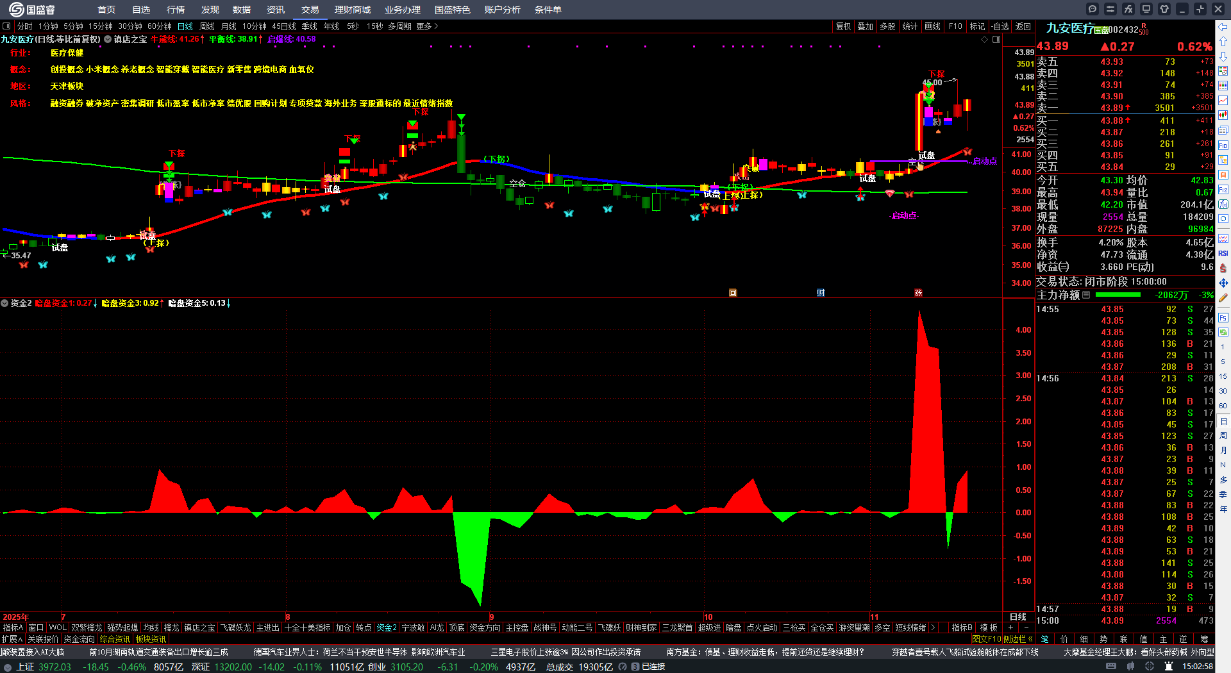The image size is (1231, 673).
Task: Click the up arrow in right sidebar
Action: [1223, 42]
